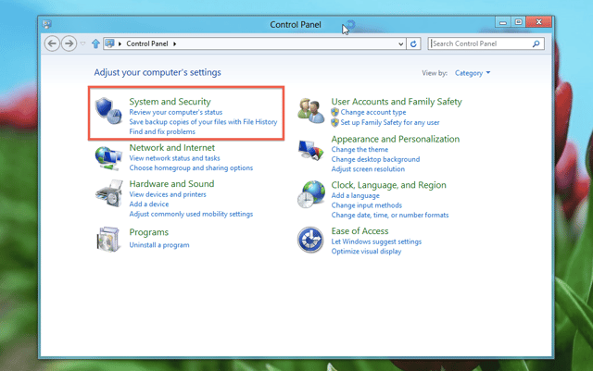
Task: Expand the arrow after Control Panel breadcrumb
Action: coord(175,43)
